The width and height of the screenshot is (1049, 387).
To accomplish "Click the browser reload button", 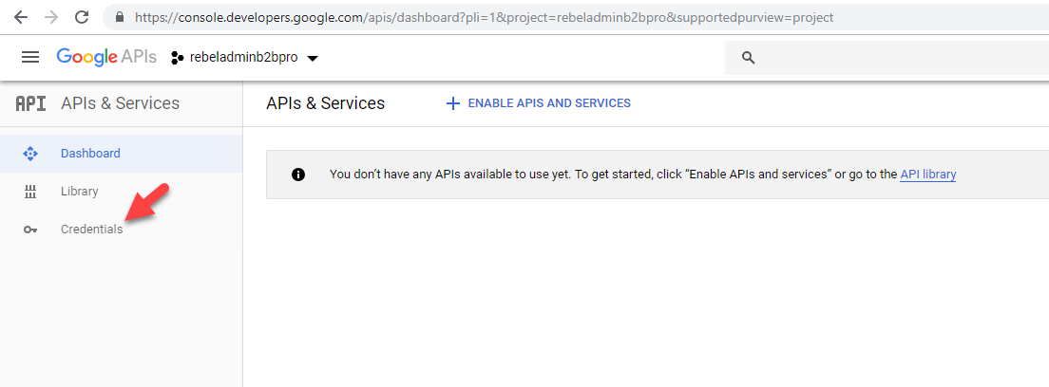I will click(82, 17).
